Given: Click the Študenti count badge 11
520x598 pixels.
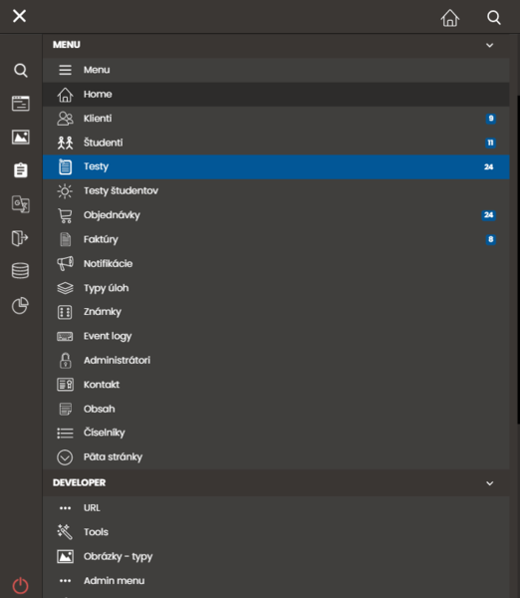Looking at the screenshot, I should (x=490, y=143).
